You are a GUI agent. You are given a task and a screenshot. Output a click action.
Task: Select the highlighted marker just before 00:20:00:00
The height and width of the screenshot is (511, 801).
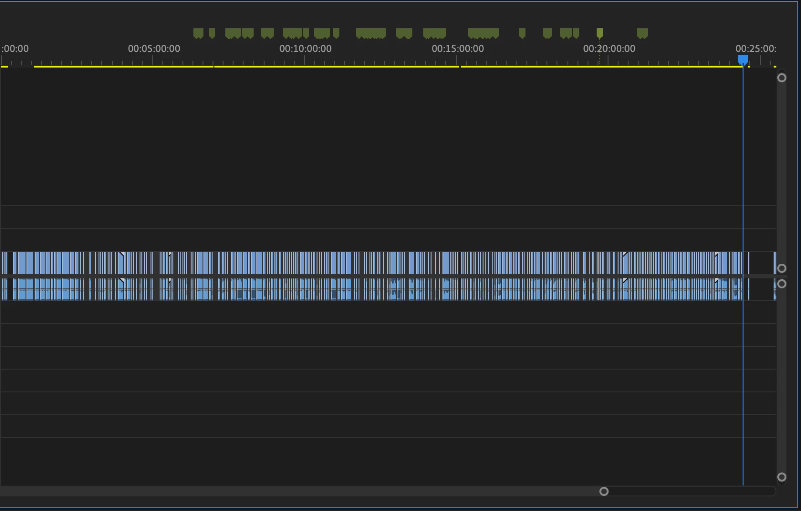coord(600,33)
